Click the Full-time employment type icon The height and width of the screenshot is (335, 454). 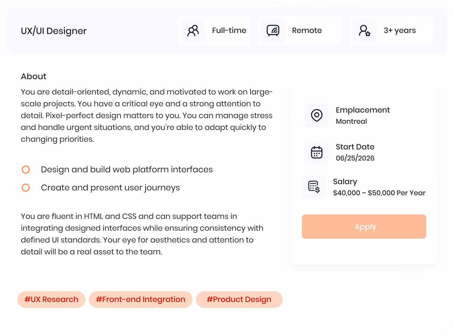(x=193, y=31)
